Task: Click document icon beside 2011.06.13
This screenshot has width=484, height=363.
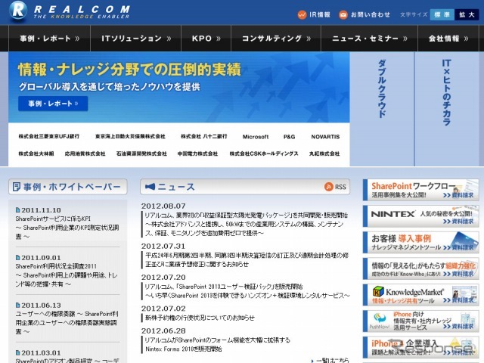Action: point(18,305)
